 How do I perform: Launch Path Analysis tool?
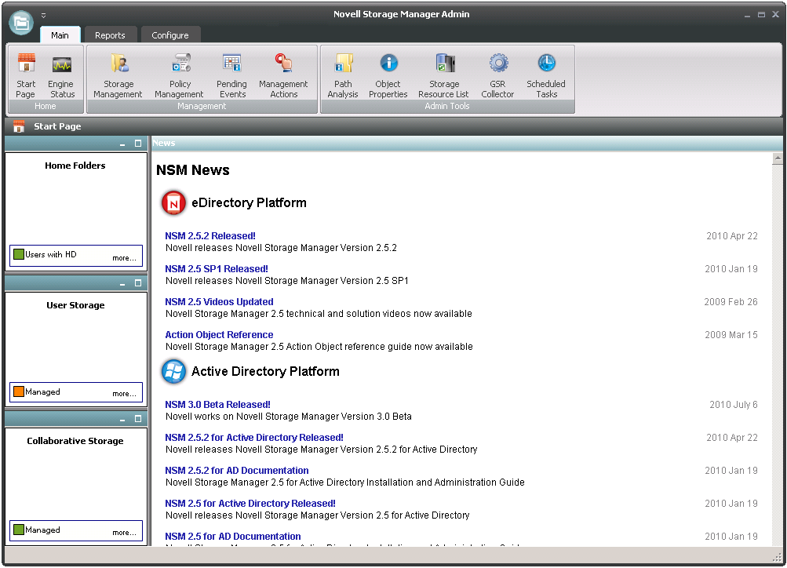[343, 75]
